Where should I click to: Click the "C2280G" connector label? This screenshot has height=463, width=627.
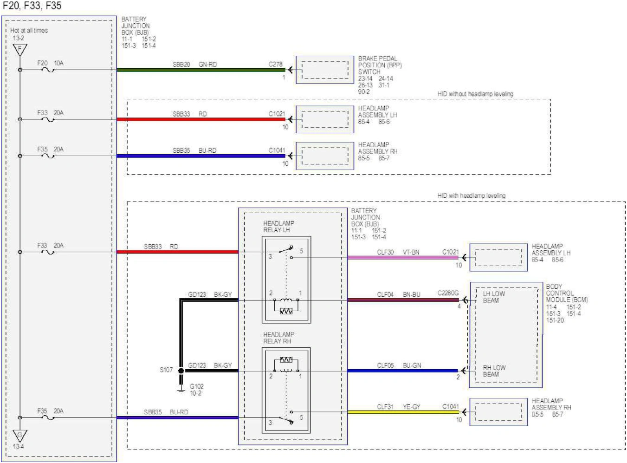(x=448, y=293)
